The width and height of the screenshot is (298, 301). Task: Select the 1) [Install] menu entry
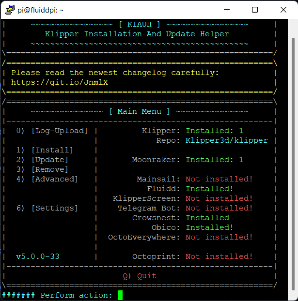pyautogui.click(x=45, y=150)
